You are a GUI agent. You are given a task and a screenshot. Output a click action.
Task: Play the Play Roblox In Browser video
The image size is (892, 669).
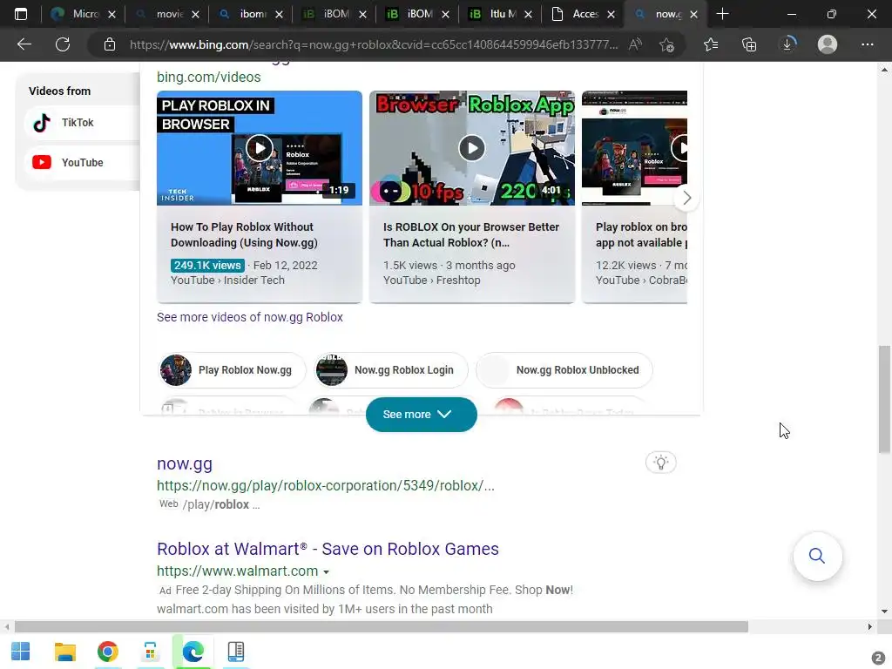pyautogui.click(x=260, y=148)
